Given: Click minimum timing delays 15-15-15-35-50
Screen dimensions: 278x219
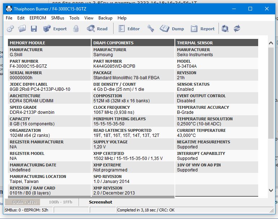Looking at the screenshot, I should click(109, 124).
